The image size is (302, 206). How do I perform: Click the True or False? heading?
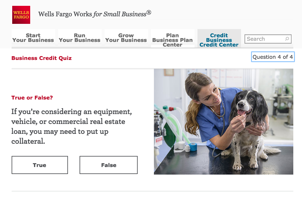32,98
